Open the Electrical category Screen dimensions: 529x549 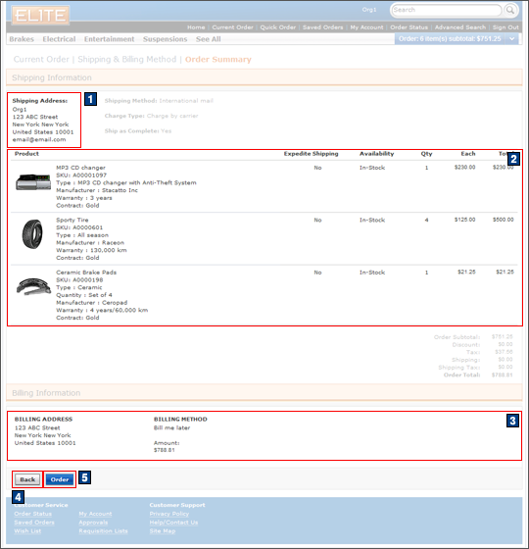click(59, 39)
